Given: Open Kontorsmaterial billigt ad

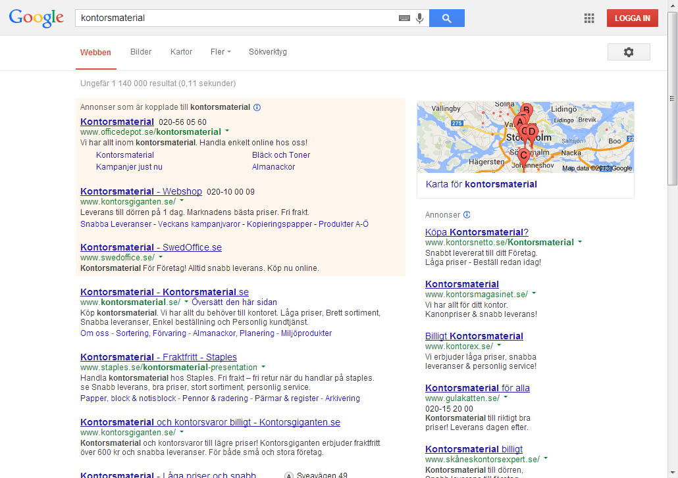Looking at the screenshot, I should 474,449.
